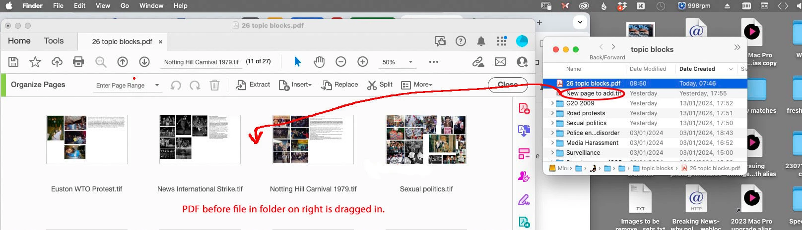Open the Export PDF tool in the right sidebar
This screenshot has width=802, height=230.
(x=524, y=131)
